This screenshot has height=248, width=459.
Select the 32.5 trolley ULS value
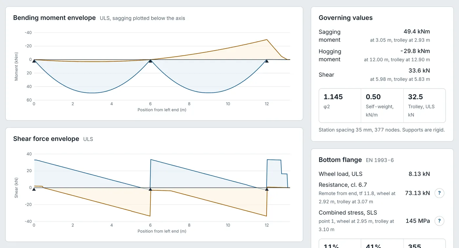coord(415,97)
